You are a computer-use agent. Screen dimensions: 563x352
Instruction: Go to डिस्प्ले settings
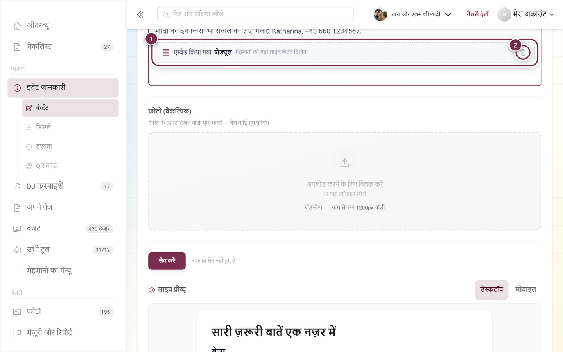(70, 128)
